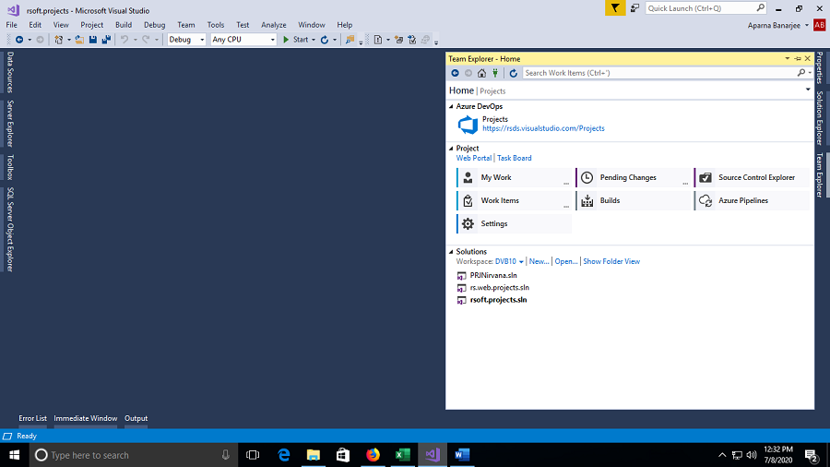830x467 pixels.
Task: Open the Home page title dropdown arrow
Action: pos(808,90)
